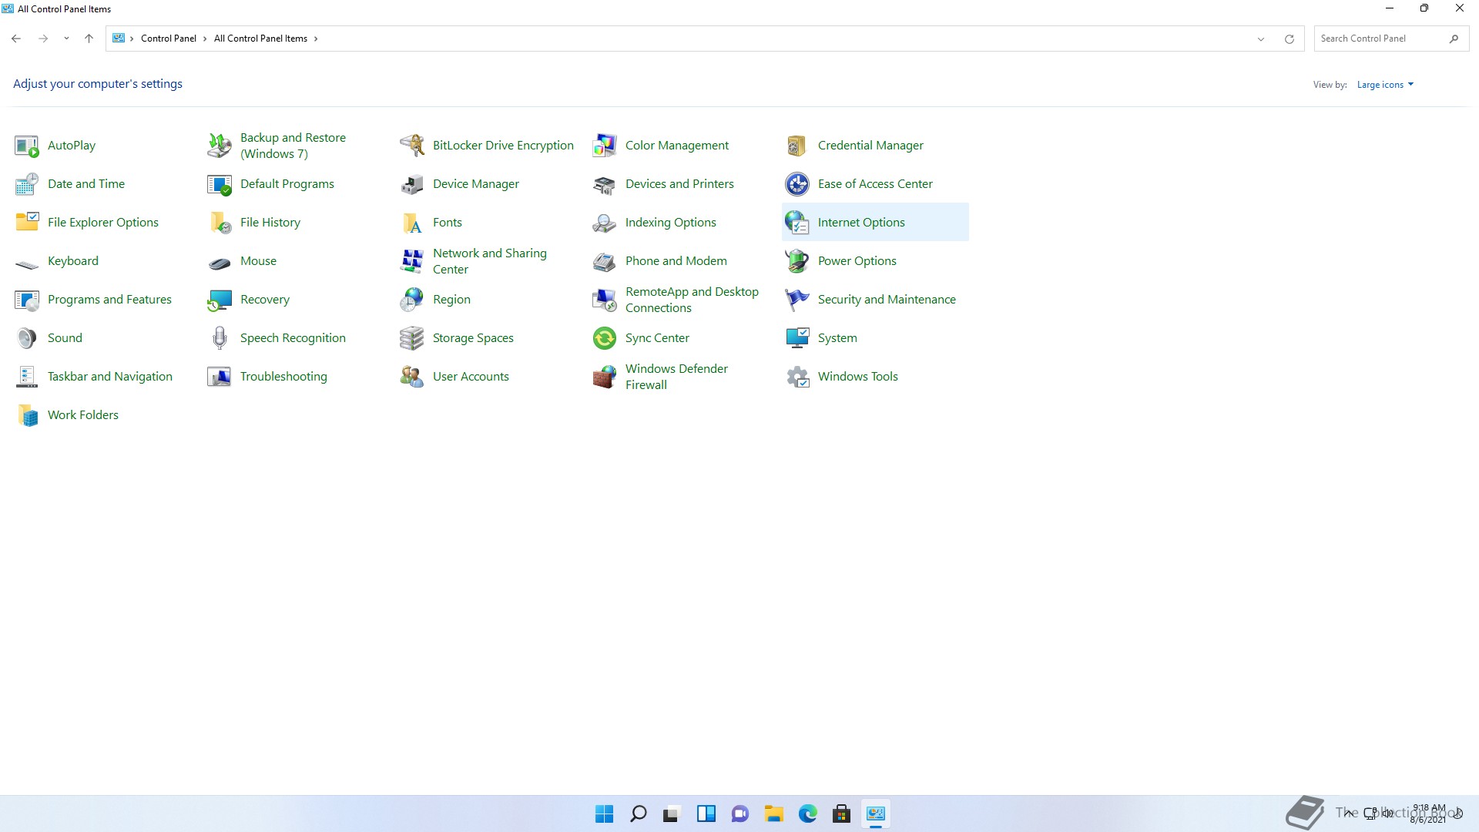Click Control Panel in the breadcrumb
This screenshot has height=832, width=1479.
169,39
